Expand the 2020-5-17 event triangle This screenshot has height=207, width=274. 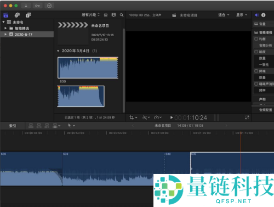coord(5,34)
